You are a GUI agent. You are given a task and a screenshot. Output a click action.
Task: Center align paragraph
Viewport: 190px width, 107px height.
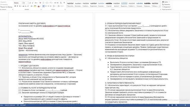46,6
